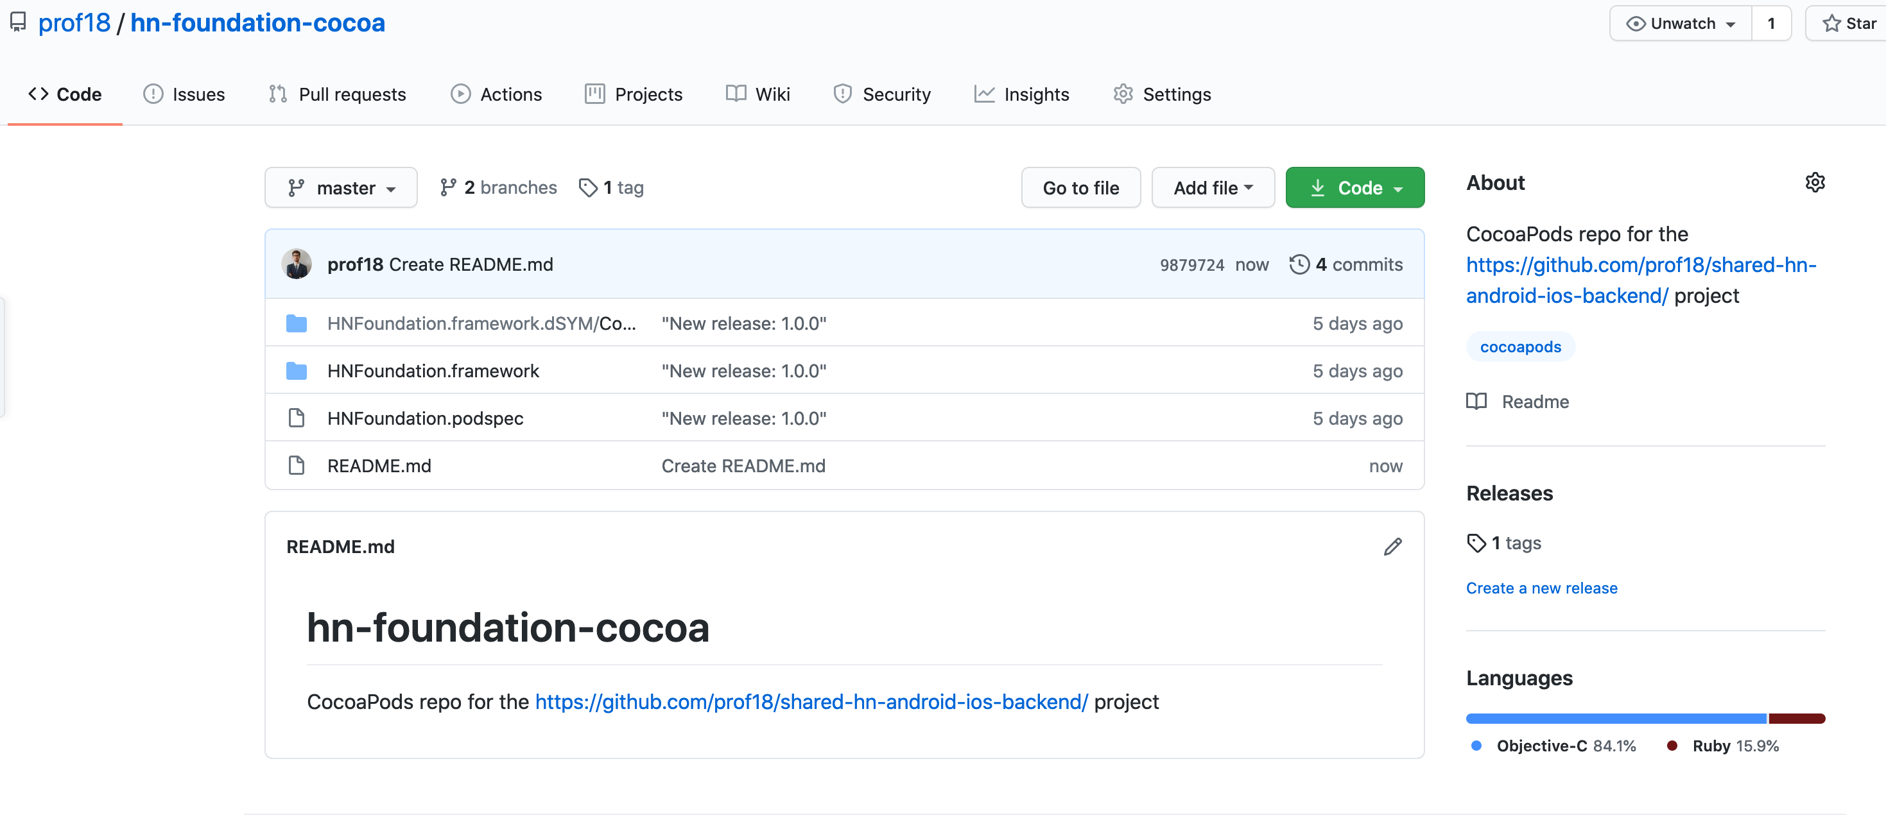1886x820 pixels.
Task: Open the HNFoundation.podspec file
Action: (426, 418)
